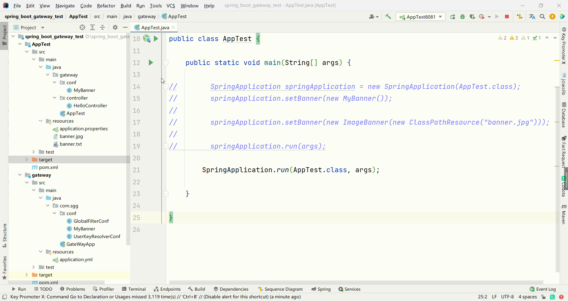Select HelloController in the project tree

coord(90,105)
